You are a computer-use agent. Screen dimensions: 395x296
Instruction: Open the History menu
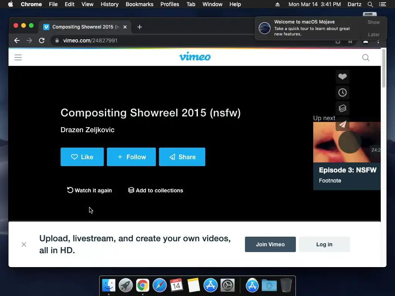point(110,4)
